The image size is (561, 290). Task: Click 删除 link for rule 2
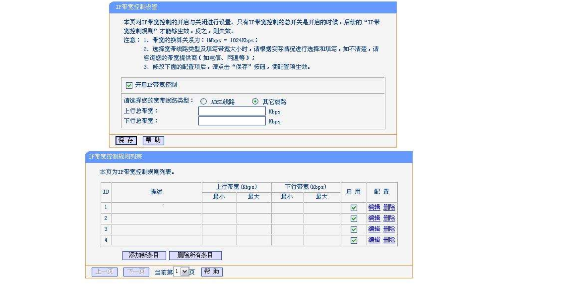click(x=389, y=218)
